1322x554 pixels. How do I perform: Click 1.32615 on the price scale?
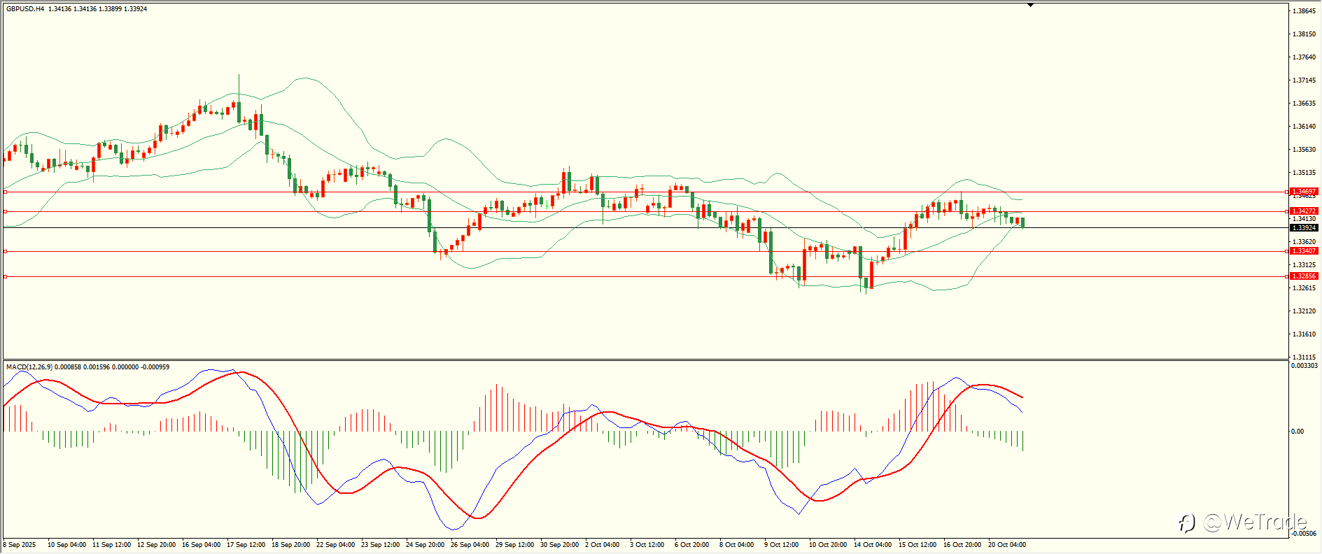pyautogui.click(x=1304, y=288)
